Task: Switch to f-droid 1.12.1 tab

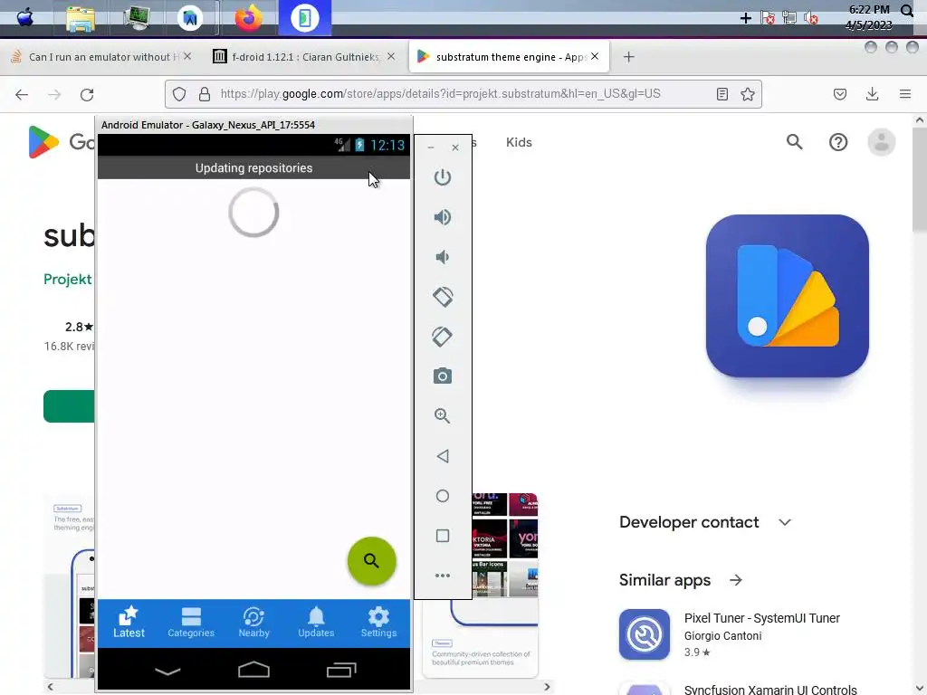Action: 303,57
